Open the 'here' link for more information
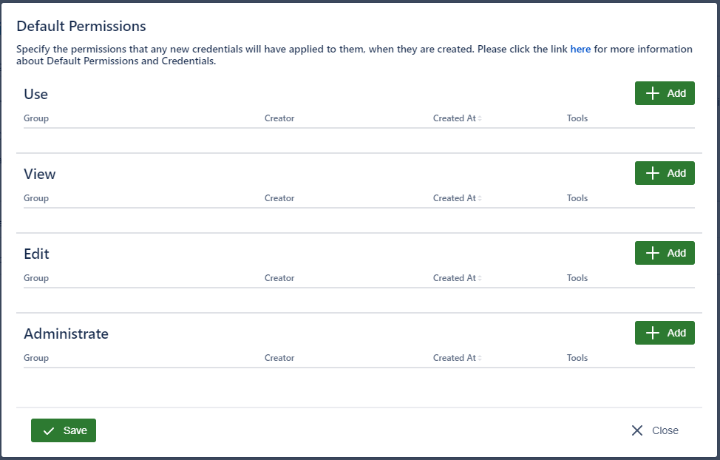 (580, 50)
